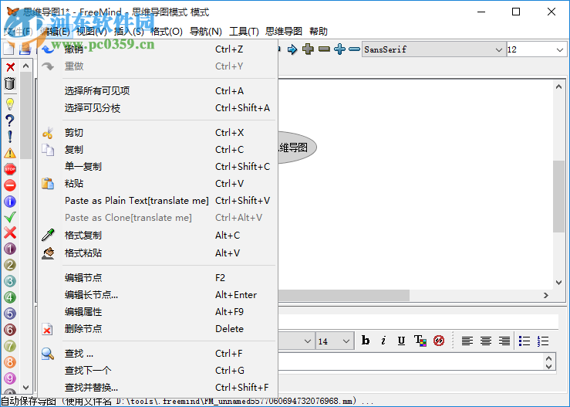Add the yellow warning triangle icon
Screen dimensions: 570x407
[x=10, y=153]
